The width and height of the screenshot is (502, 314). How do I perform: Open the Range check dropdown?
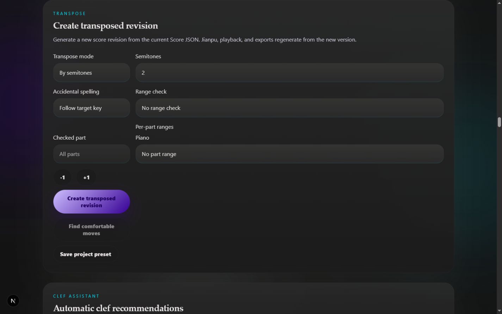click(x=290, y=108)
